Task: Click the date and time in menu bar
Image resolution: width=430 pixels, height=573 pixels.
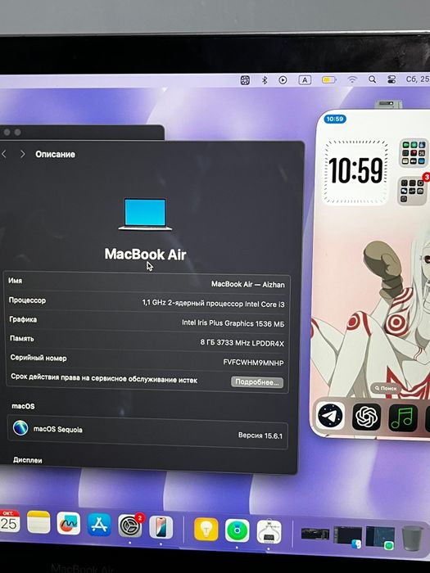Action: click(418, 79)
